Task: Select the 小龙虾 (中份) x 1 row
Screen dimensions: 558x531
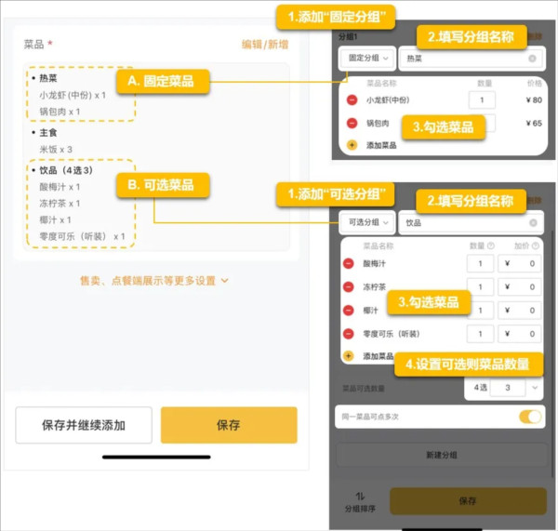Action: (x=73, y=96)
